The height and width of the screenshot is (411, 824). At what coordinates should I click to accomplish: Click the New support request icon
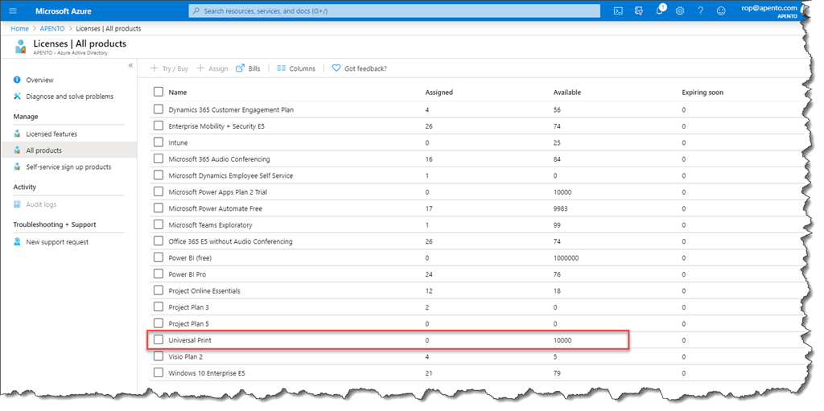tap(18, 242)
